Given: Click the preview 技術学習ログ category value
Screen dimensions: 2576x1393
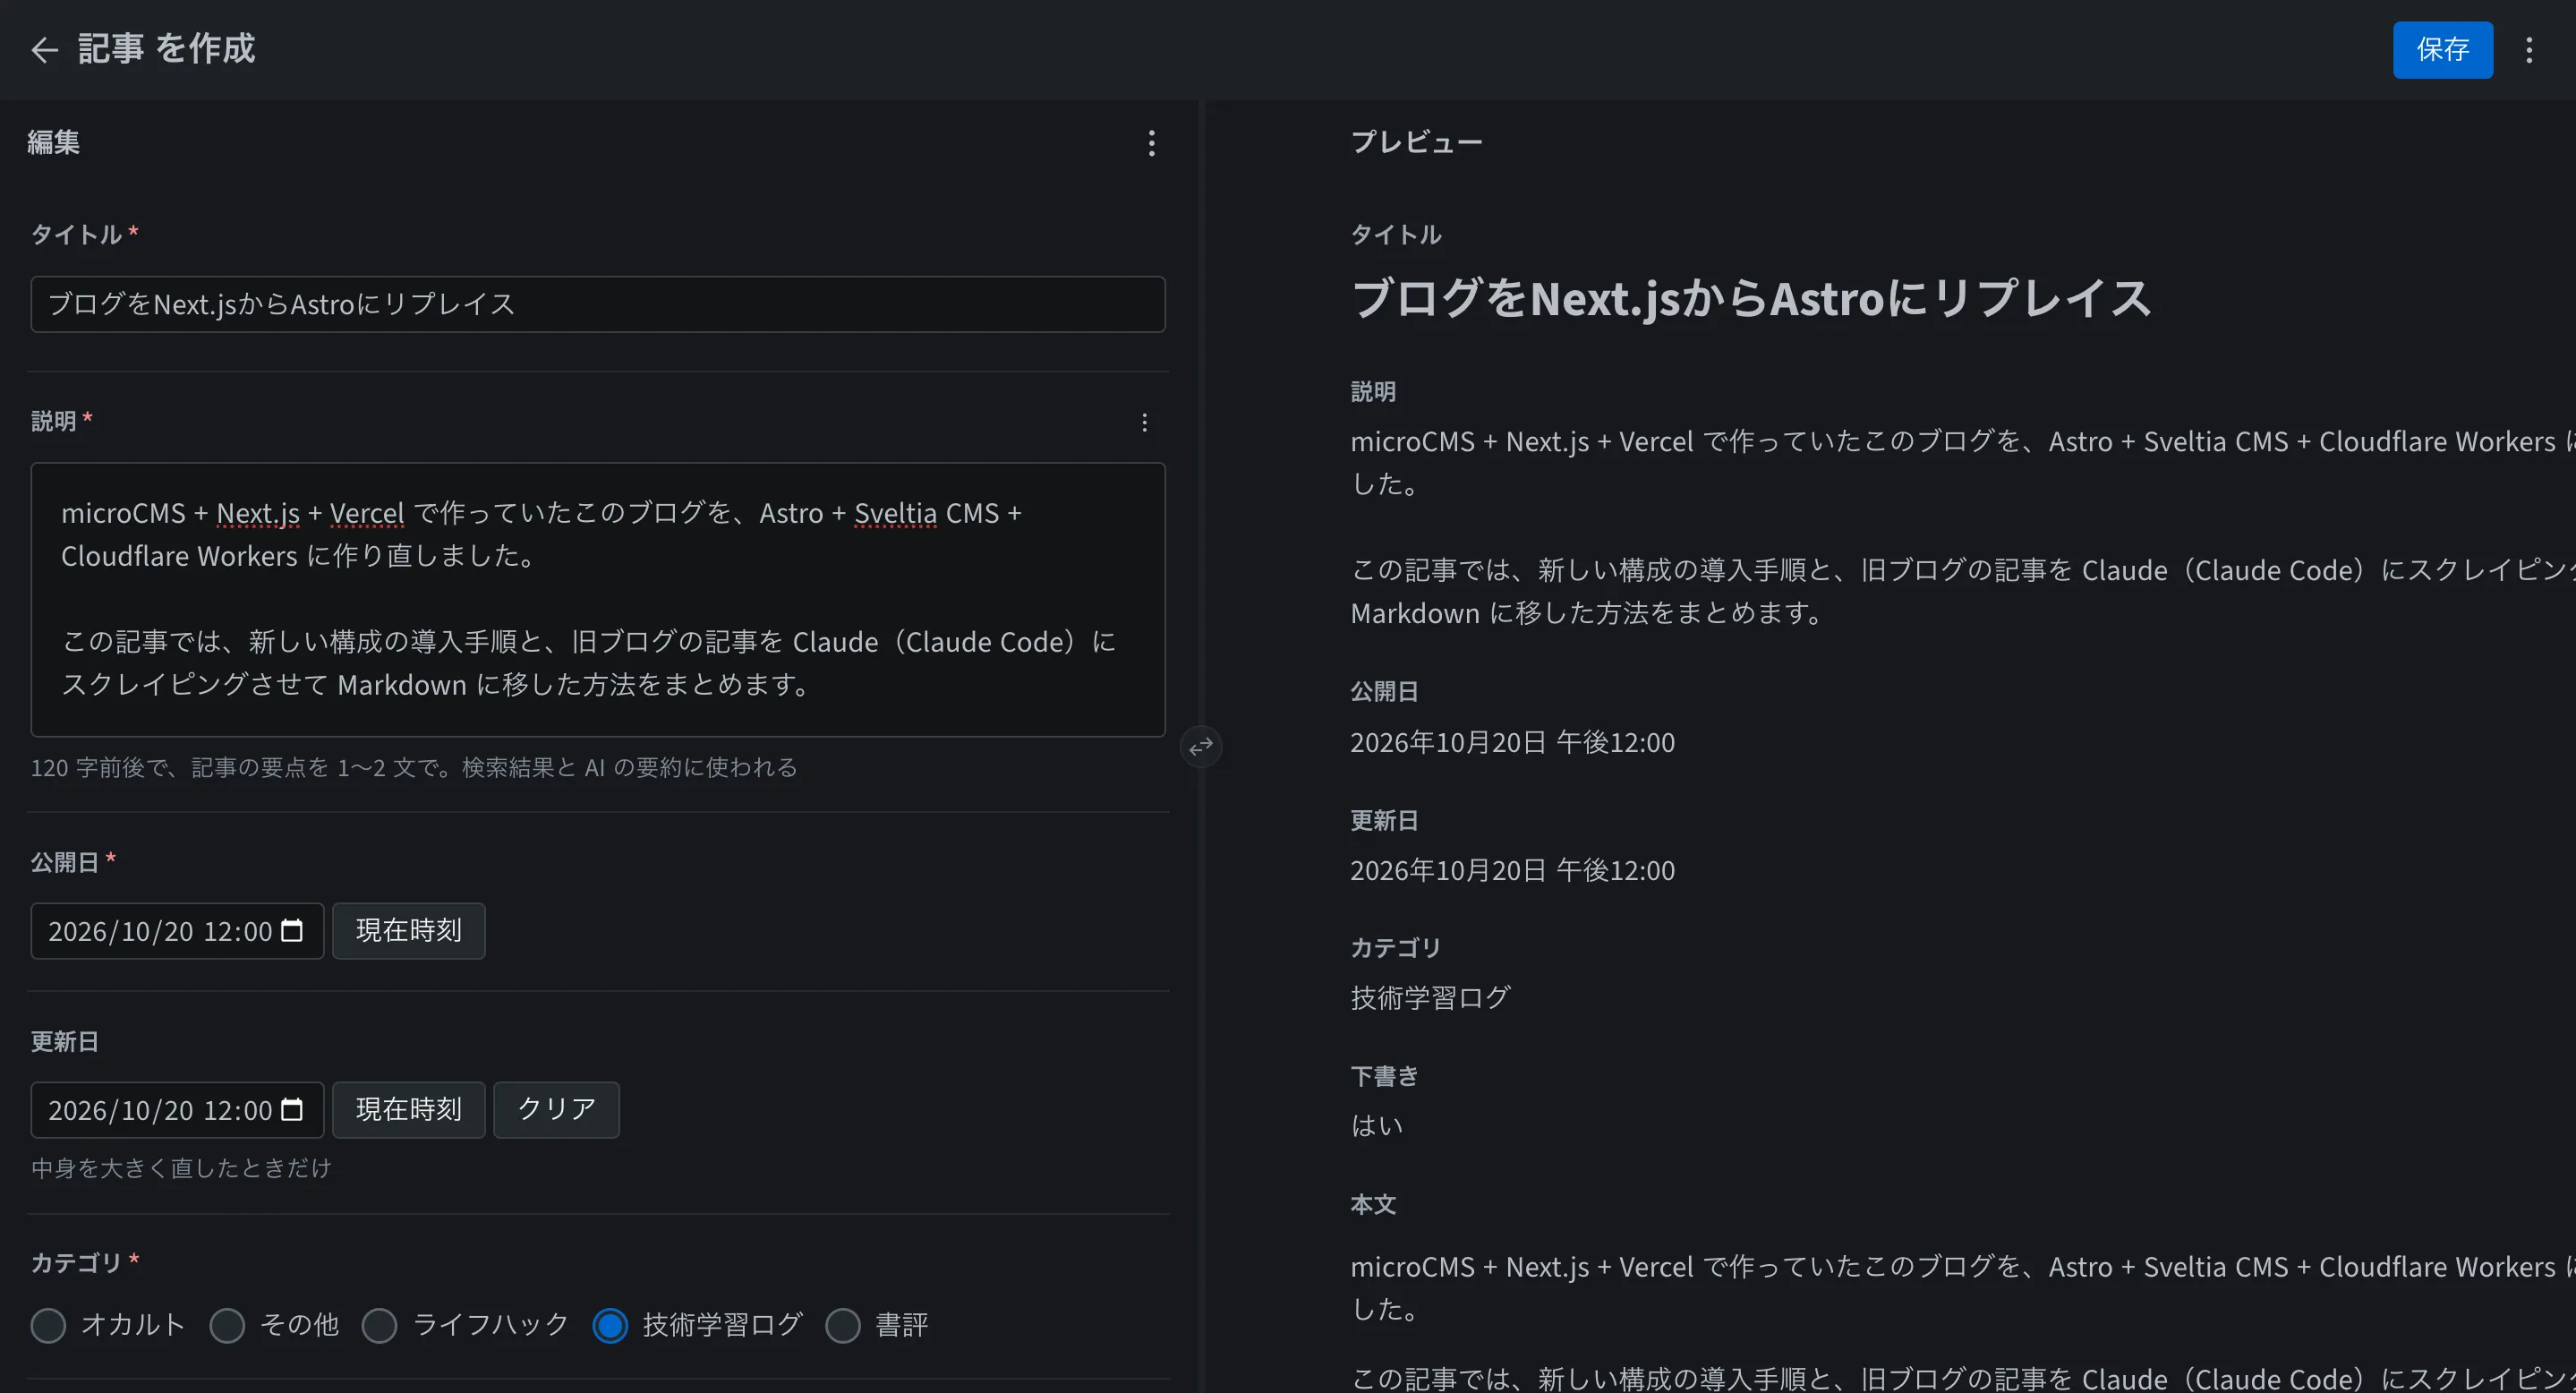Looking at the screenshot, I should coord(1430,997).
